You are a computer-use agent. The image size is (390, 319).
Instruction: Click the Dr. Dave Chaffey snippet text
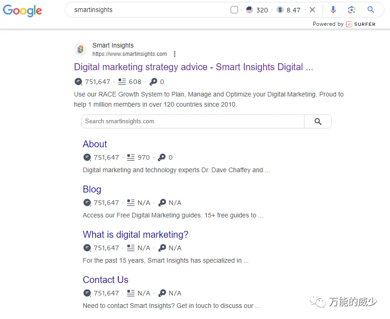[176, 170]
